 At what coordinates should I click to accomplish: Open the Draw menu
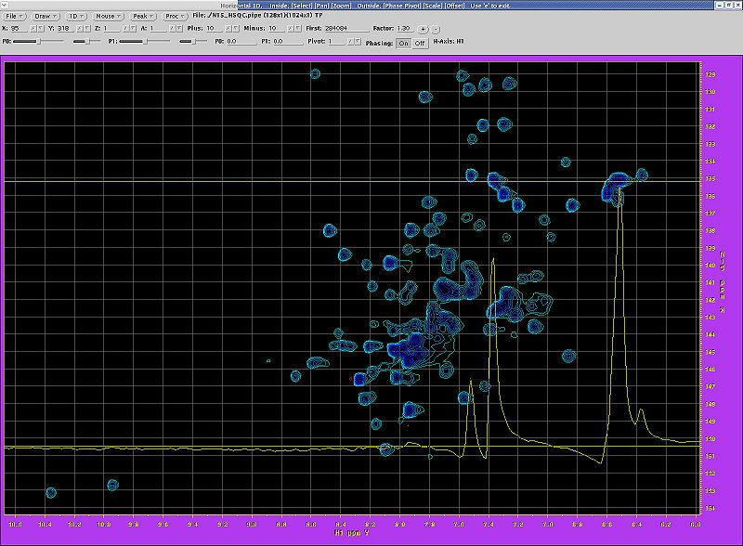[46, 16]
